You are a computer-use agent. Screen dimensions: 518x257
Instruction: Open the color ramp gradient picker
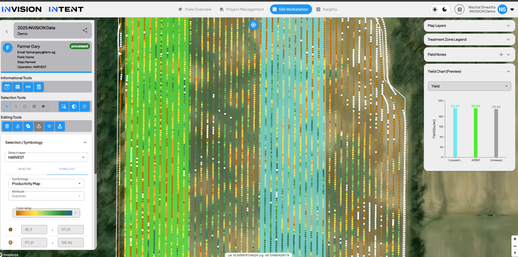46,213
